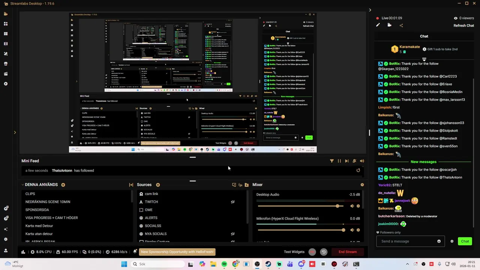The width and height of the screenshot is (480, 270).
Task: Select the cam link source
Action: point(191,194)
